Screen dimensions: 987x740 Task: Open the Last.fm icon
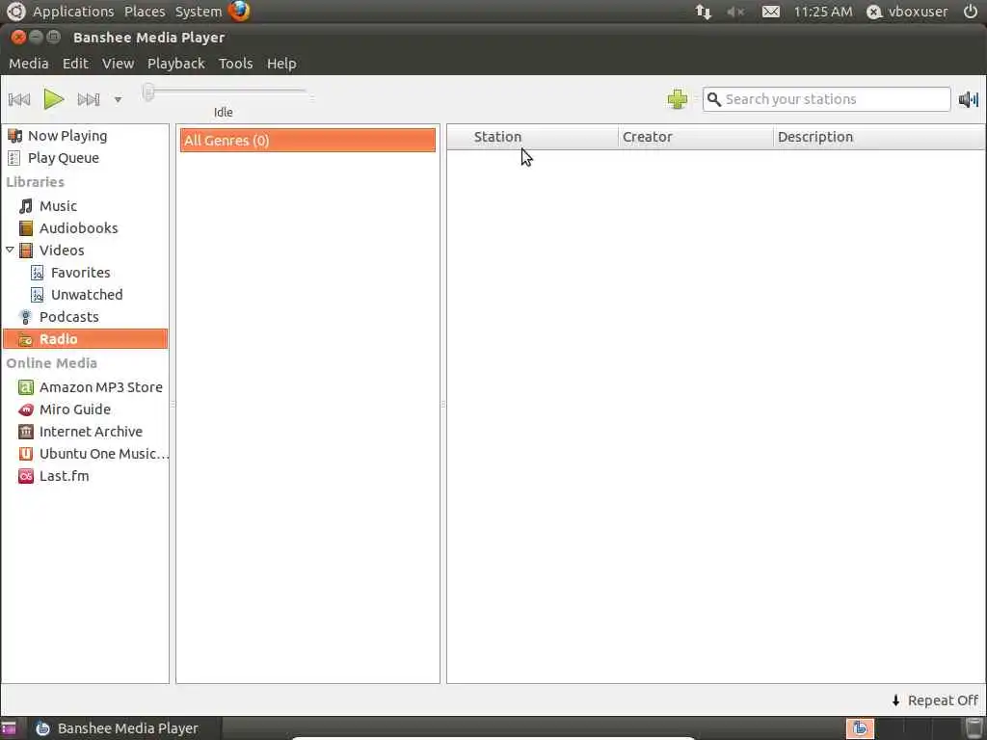(x=26, y=476)
